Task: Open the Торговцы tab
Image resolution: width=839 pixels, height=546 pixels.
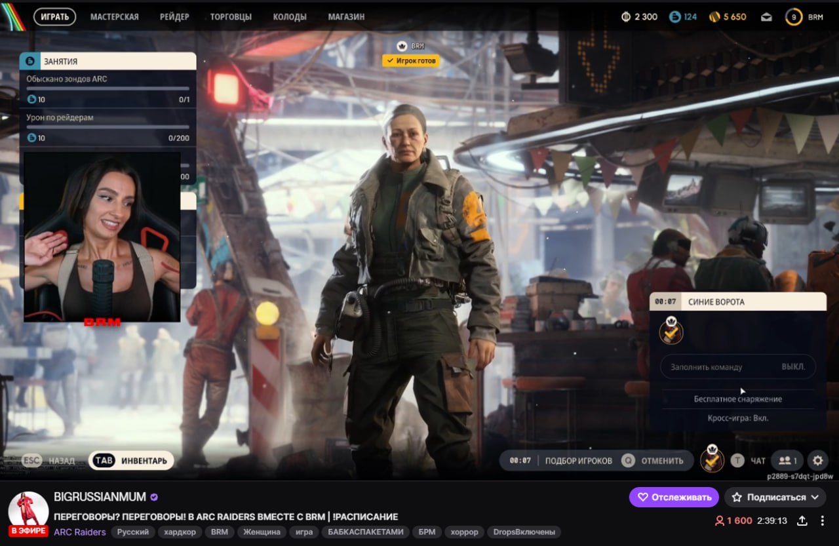Action: point(232,17)
